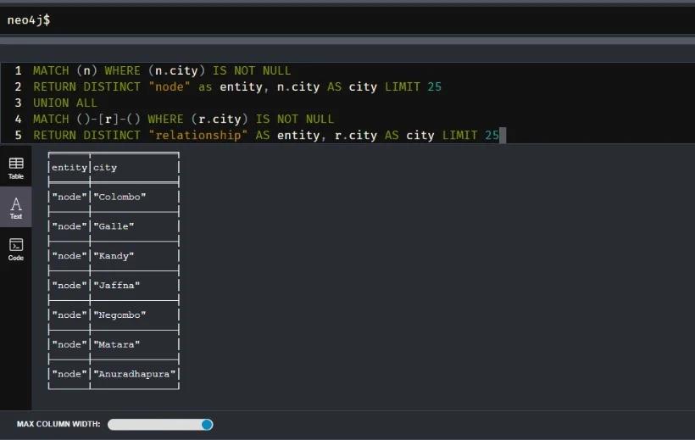Click query line 5 returning "relationship"
This screenshot has height=440, width=695.
pyautogui.click(x=266, y=135)
